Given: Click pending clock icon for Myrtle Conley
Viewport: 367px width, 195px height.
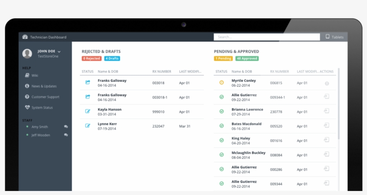Looking at the screenshot, I should click(x=222, y=83).
